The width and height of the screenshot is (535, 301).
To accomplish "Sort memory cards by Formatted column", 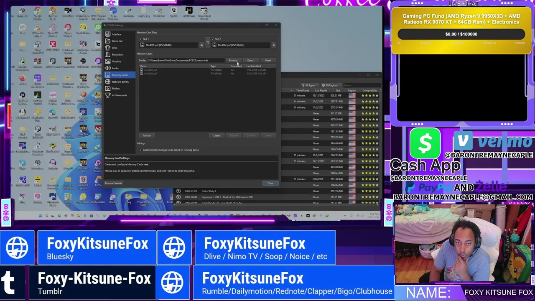I will click(237, 66).
